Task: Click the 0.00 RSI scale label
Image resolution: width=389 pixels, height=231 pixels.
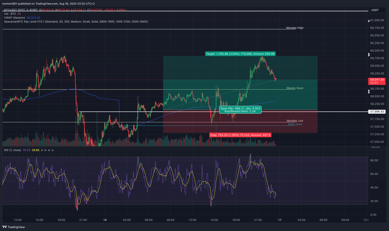Action: tap(373, 215)
